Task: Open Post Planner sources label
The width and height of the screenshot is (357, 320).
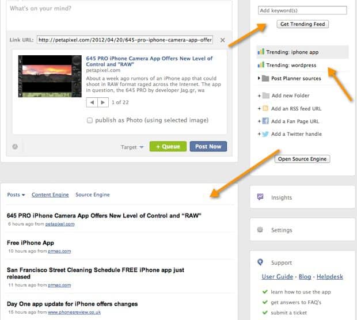Action: pos(296,78)
